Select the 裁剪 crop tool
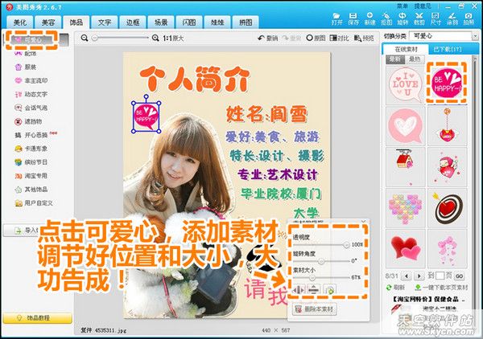The height and width of the screenshot is (339, 483). pyautogui.click(x=419, y=18)
